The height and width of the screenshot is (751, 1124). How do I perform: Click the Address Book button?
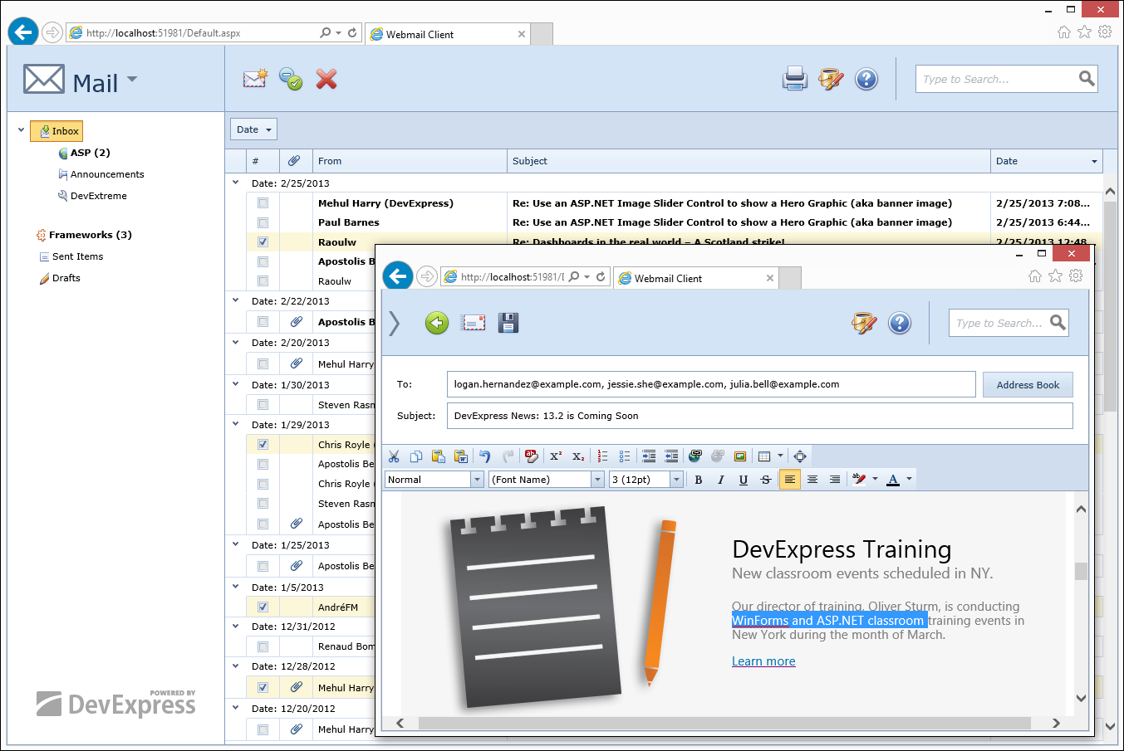pos(1028,385)
